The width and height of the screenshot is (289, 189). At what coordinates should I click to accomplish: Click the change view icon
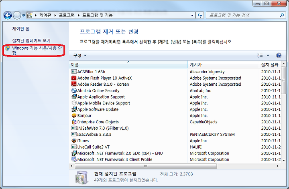260,55
